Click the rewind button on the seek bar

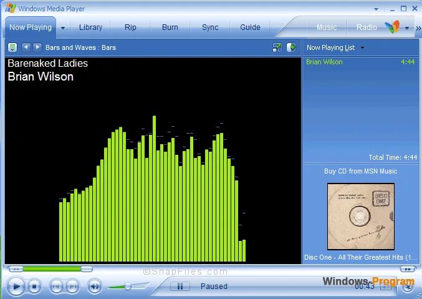[16, 269]
